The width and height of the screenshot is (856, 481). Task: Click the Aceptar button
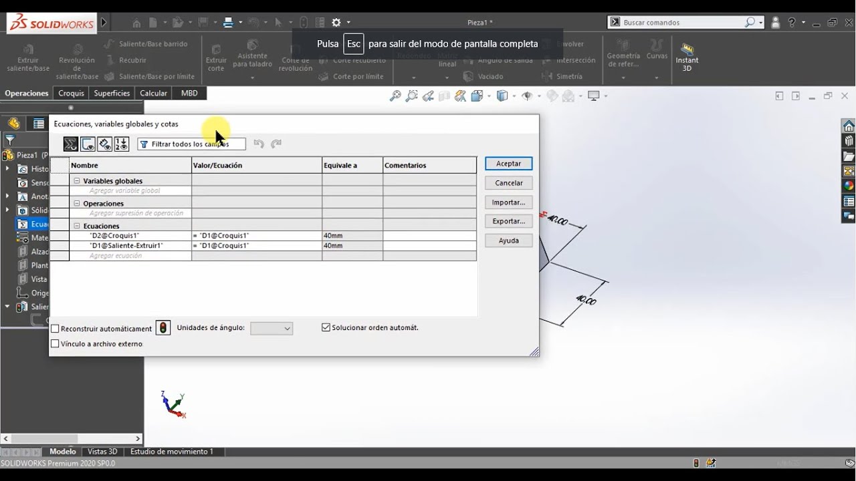[x=508, y=164]
